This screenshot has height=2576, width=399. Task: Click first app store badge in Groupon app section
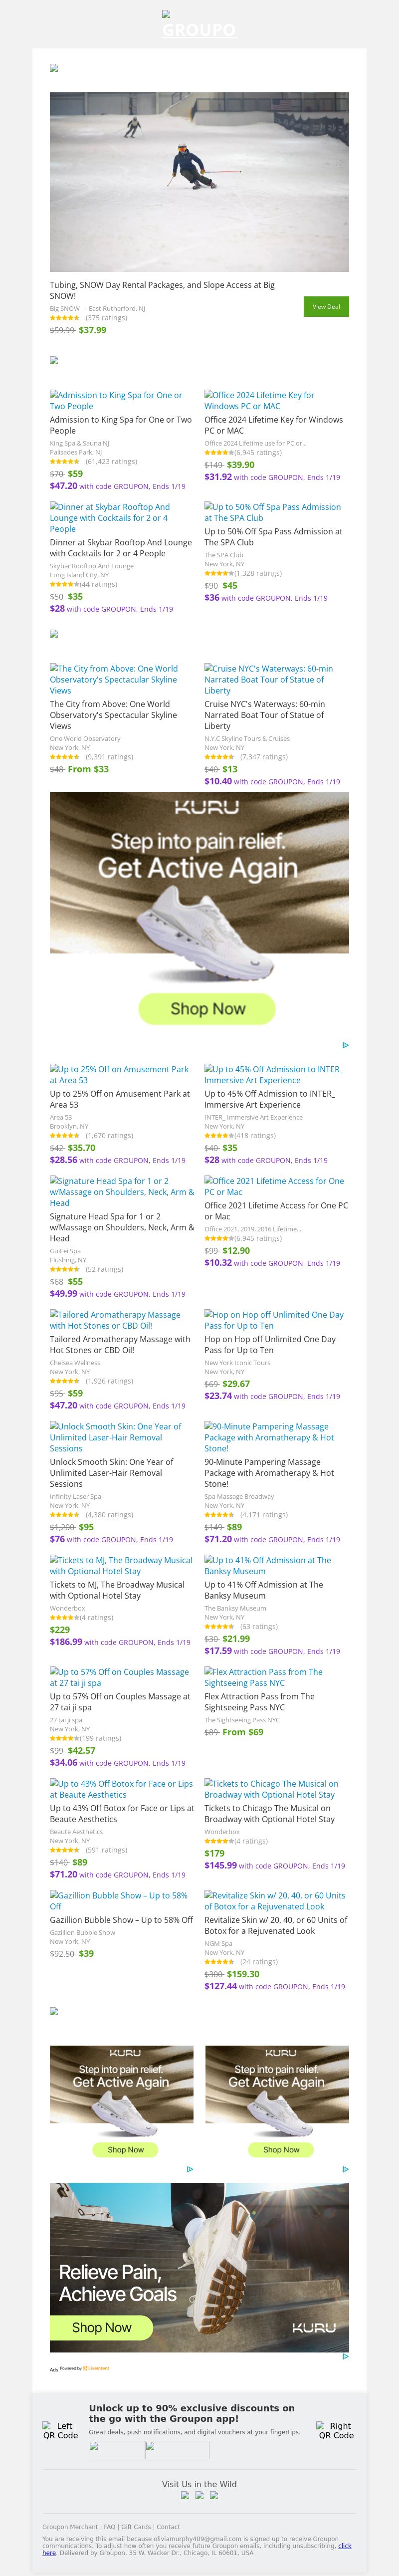116,2450
